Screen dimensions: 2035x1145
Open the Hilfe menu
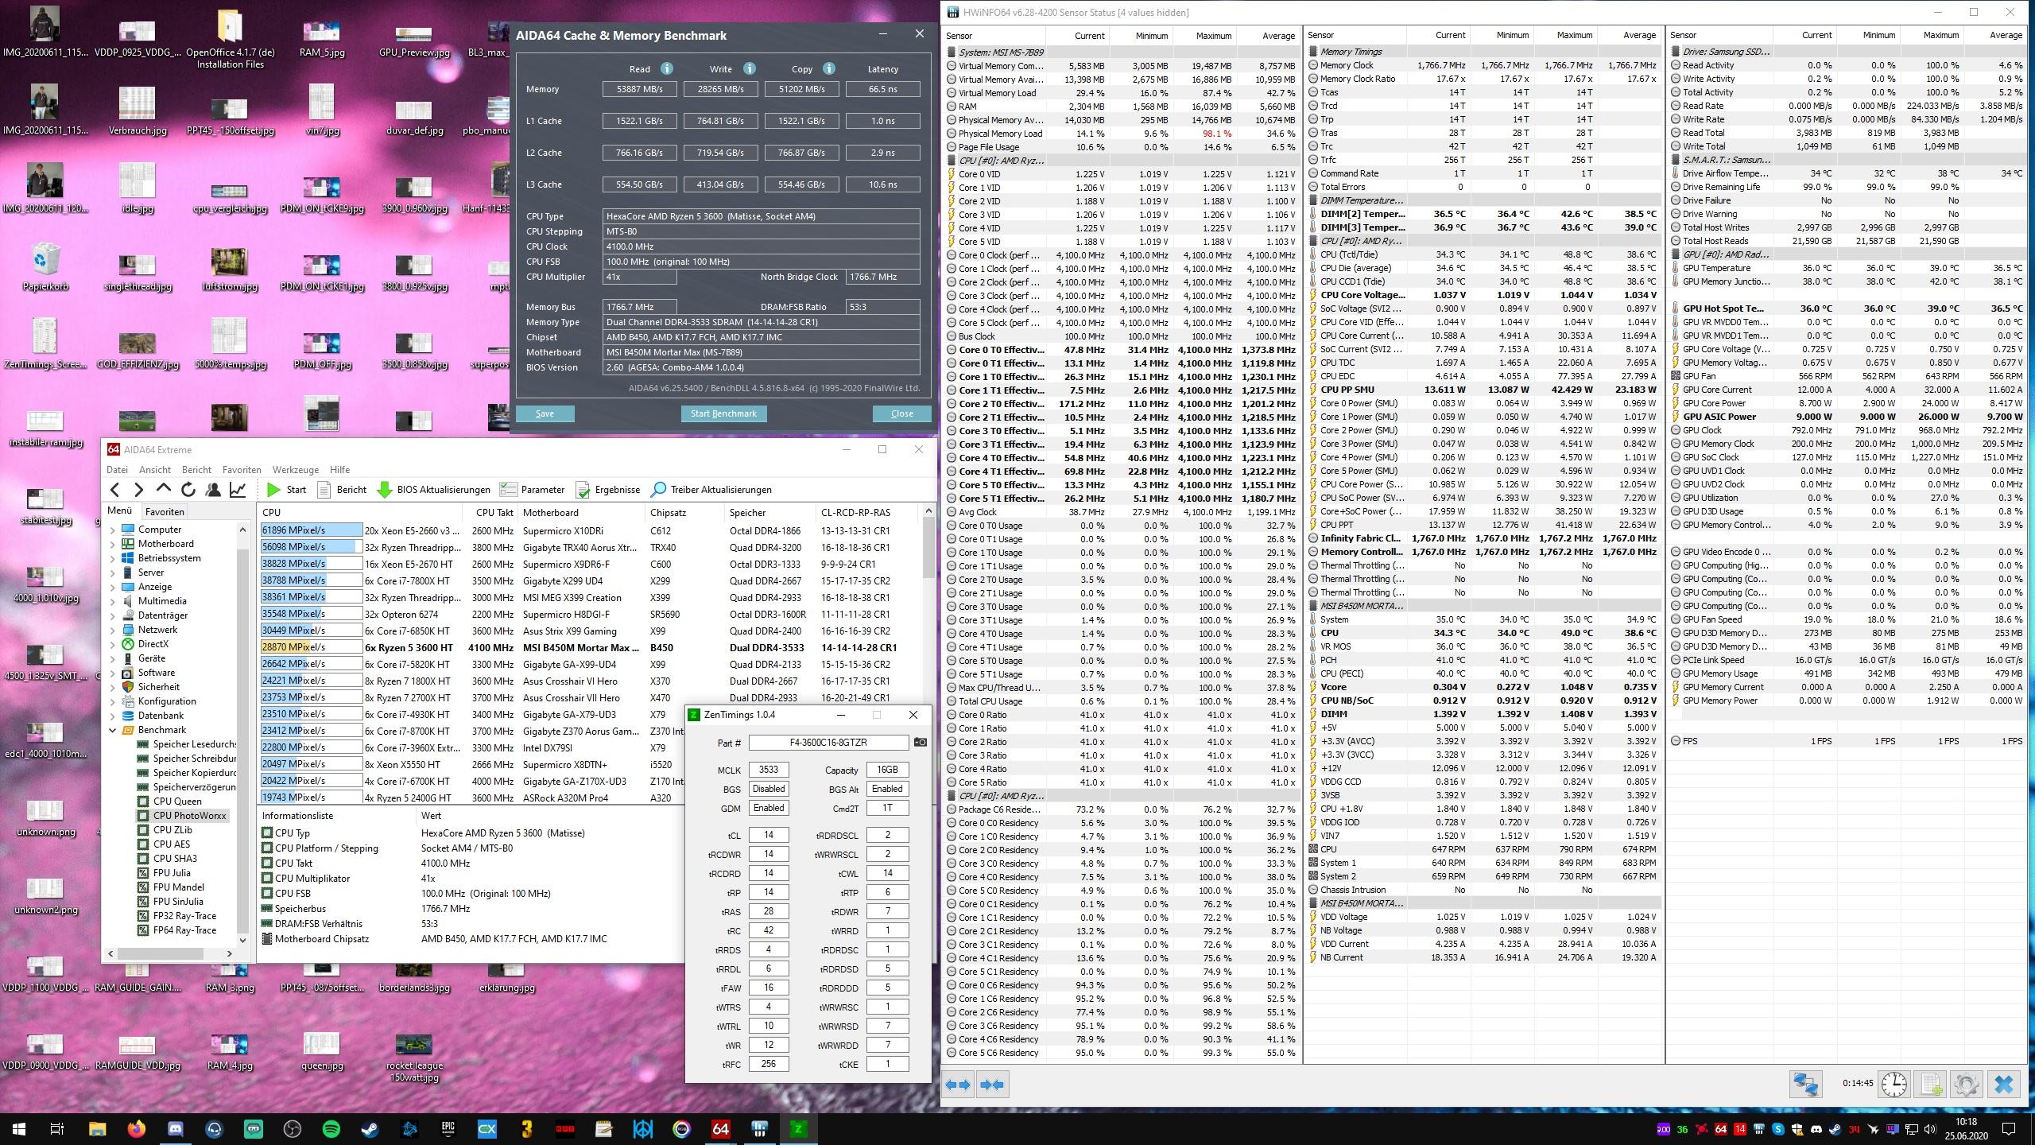tap(339, 469)
